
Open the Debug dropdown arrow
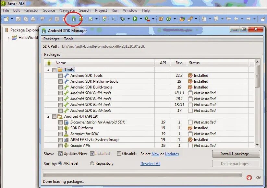[x=128, y=19]
